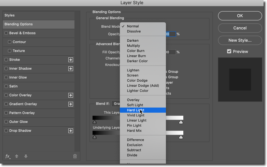Click the OK button
267x167 pixels.
tap(240, 16)
